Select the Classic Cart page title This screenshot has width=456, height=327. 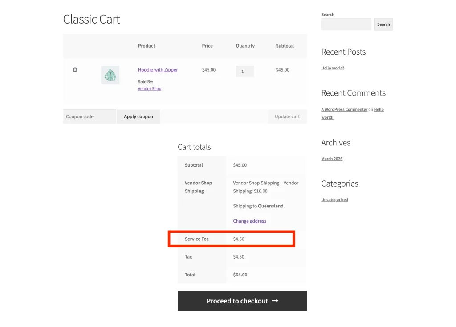91,19
